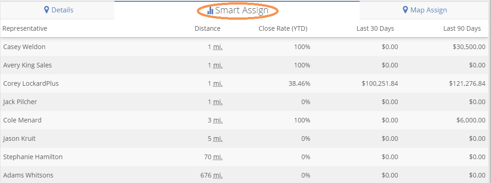Sort by Last 30 Days header
This screenshot has height=183, width=491.
pyautogui.click(x=375, y=28)
